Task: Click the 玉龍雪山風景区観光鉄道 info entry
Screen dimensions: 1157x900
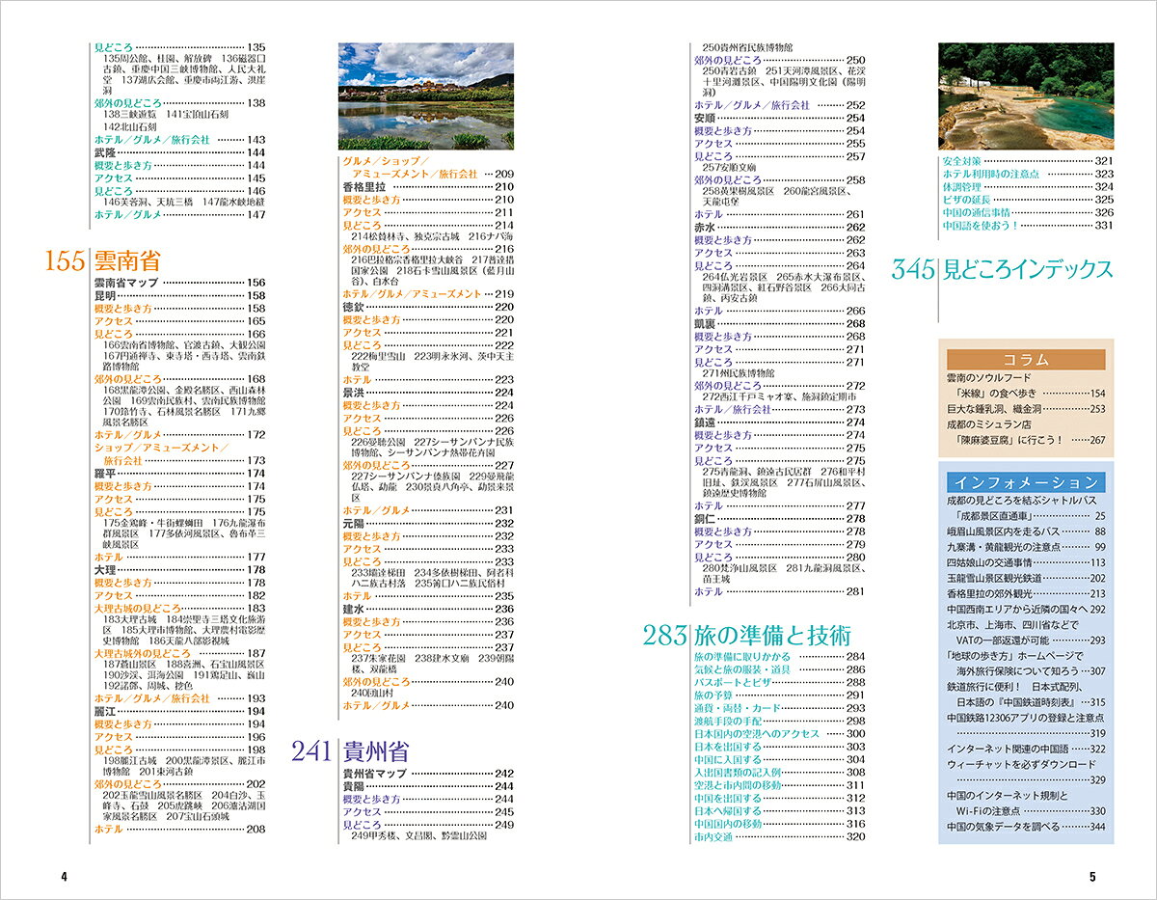Action: point(1026,578)
